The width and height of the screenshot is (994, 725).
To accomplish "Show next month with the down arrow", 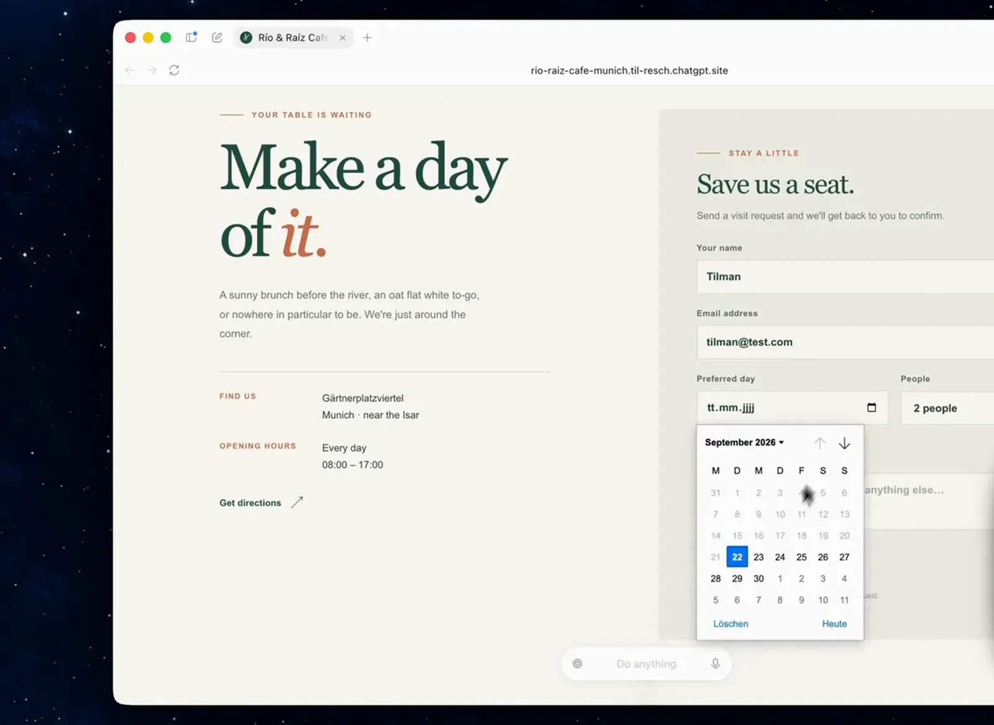I will (x=844, y=443).
